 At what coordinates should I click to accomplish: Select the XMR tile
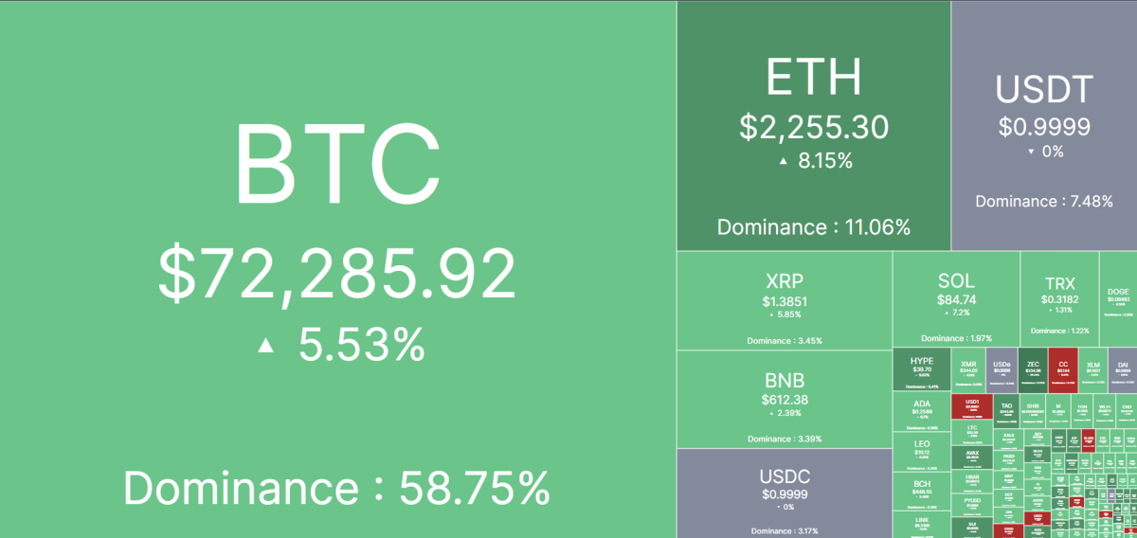pos(968,370)
